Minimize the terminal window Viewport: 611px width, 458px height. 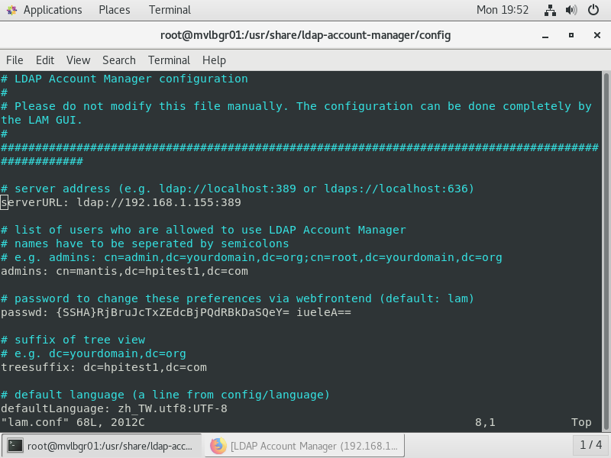tap(545, 35)
